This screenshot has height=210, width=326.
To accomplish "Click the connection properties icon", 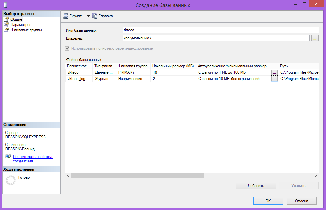I will pyautogui.click(x=8, y=157).
